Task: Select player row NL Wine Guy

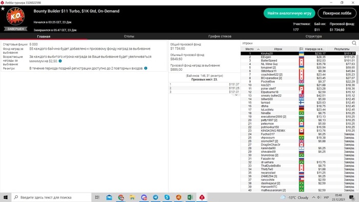Action: [x=298, y=64]
